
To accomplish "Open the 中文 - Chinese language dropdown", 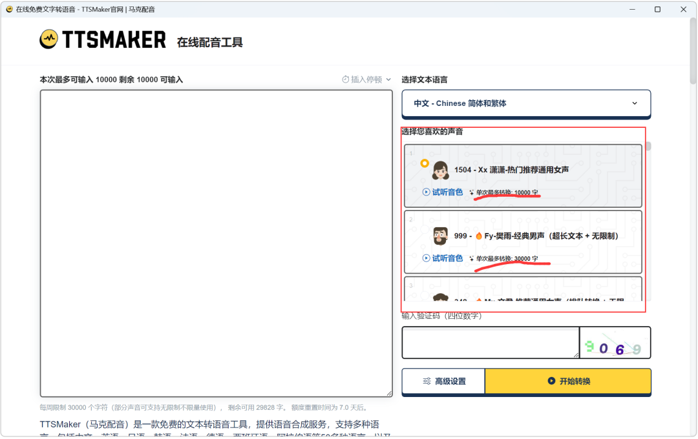I will click(x=526, y=104).
